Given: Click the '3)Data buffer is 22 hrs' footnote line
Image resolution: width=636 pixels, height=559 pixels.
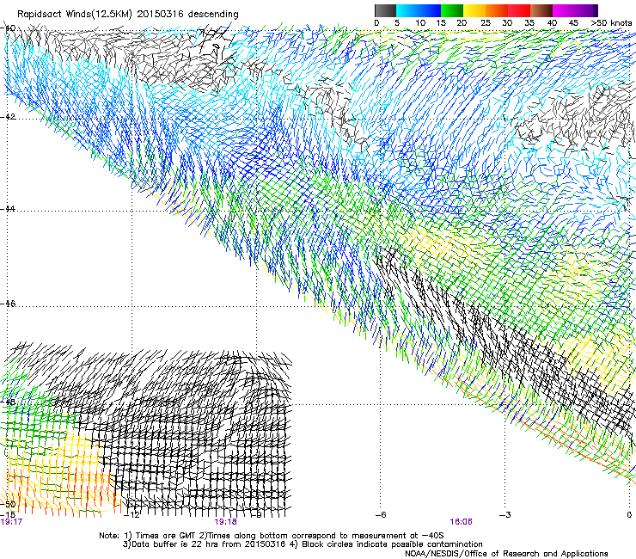Looking at the screenshot, I should tap(303, 544).
